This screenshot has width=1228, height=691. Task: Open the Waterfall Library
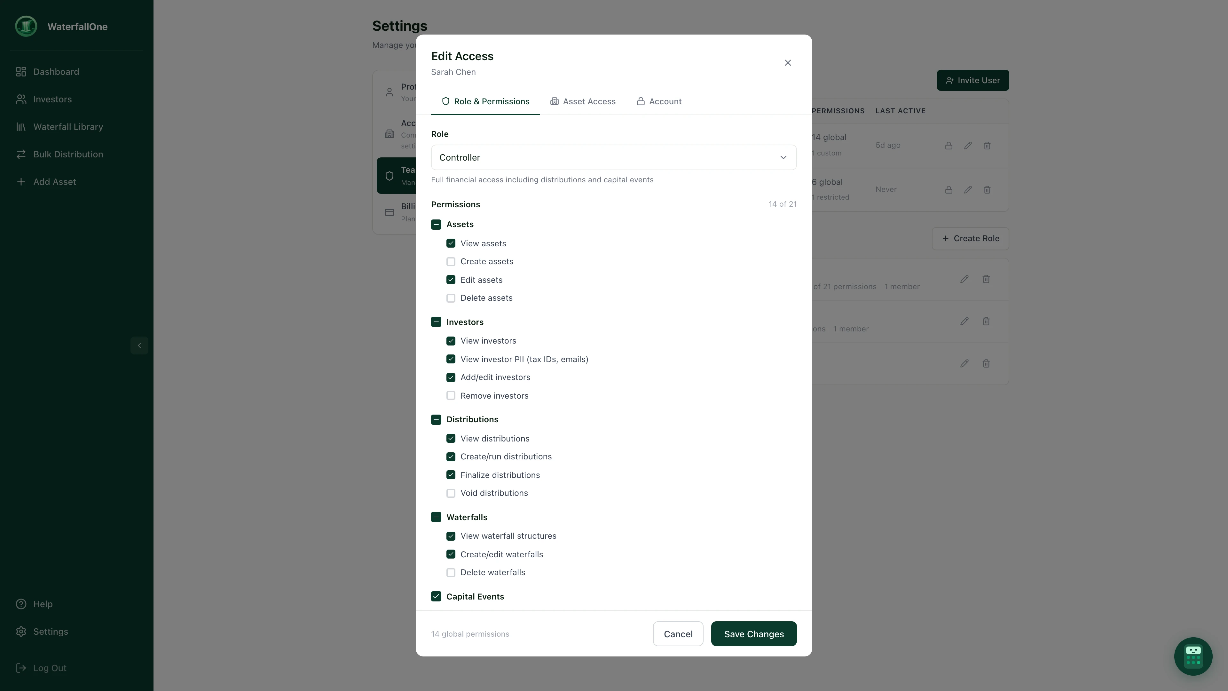[x=68, y=126]
